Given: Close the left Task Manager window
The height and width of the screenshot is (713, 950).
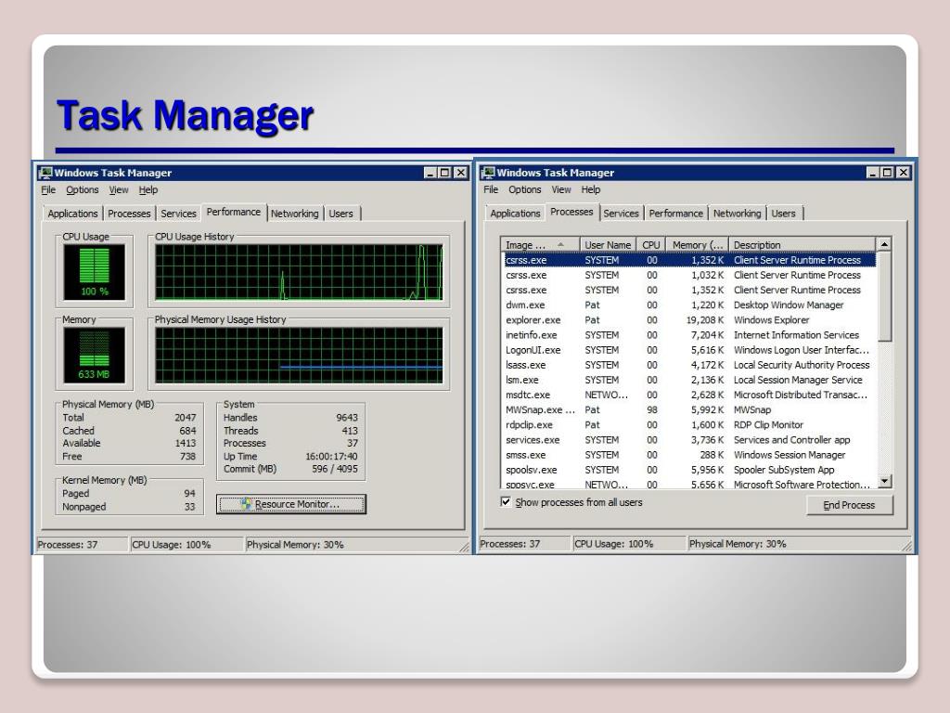Looking at the screenshot, I should [460, 173].
